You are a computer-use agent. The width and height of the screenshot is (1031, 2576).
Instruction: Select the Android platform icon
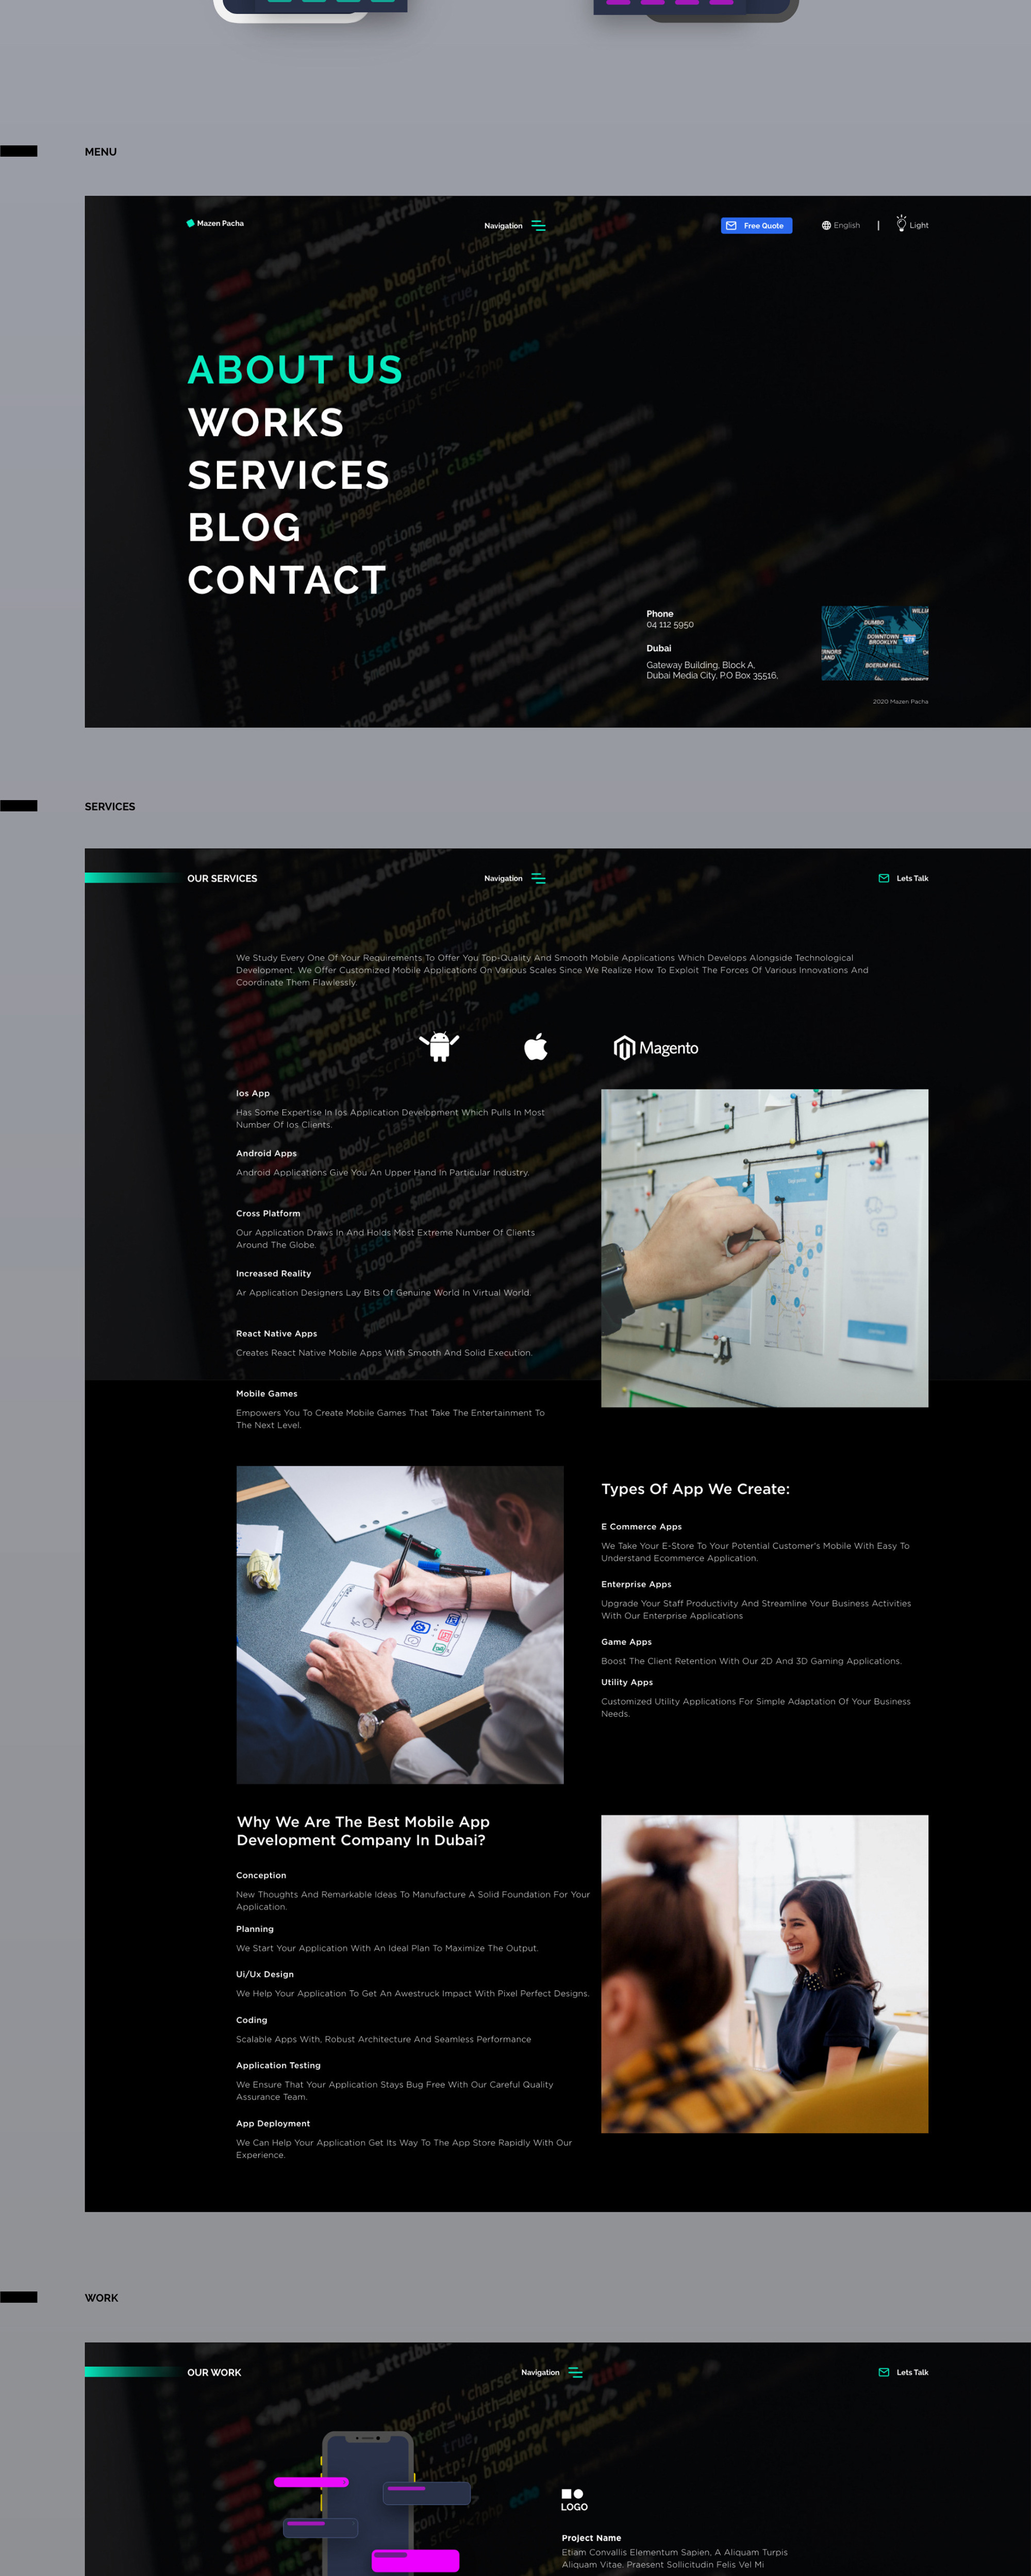coord(440,1046)
